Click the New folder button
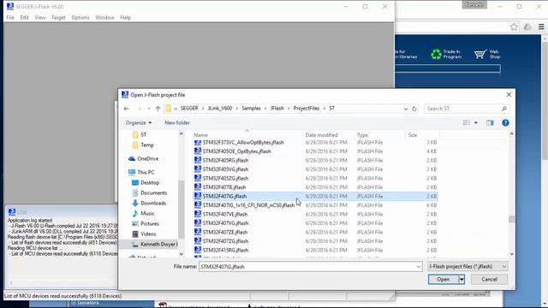 pos(177,123)
